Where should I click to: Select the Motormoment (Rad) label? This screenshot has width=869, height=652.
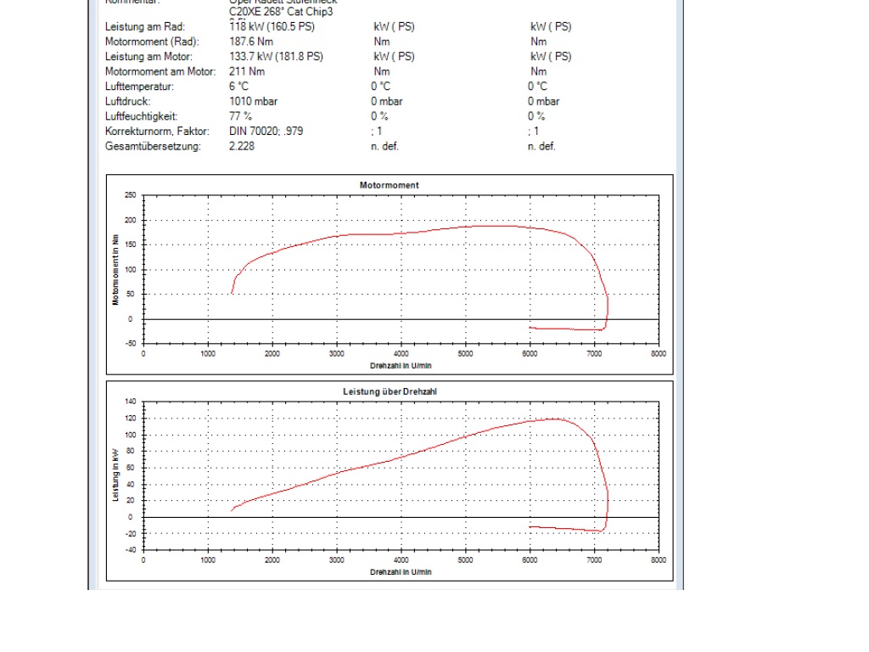click(151, 42)
